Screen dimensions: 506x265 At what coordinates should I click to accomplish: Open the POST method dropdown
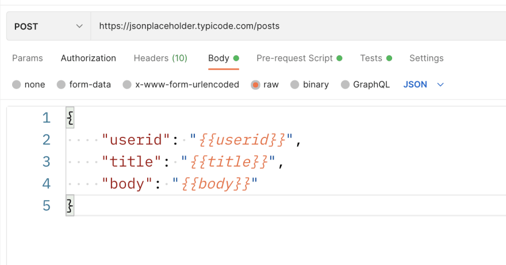(x=49, y=26)
